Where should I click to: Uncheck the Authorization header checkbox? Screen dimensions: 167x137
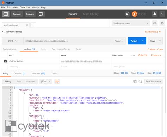(x=5, y=61)
